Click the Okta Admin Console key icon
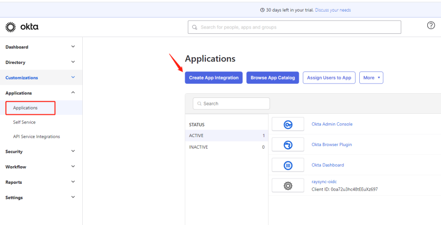Screen dimensions: 441x225 288,124
